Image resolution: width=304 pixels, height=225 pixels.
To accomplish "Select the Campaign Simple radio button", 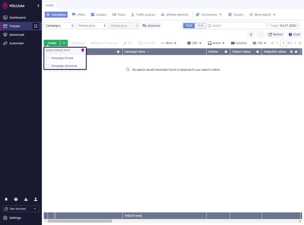I will 47,58.
